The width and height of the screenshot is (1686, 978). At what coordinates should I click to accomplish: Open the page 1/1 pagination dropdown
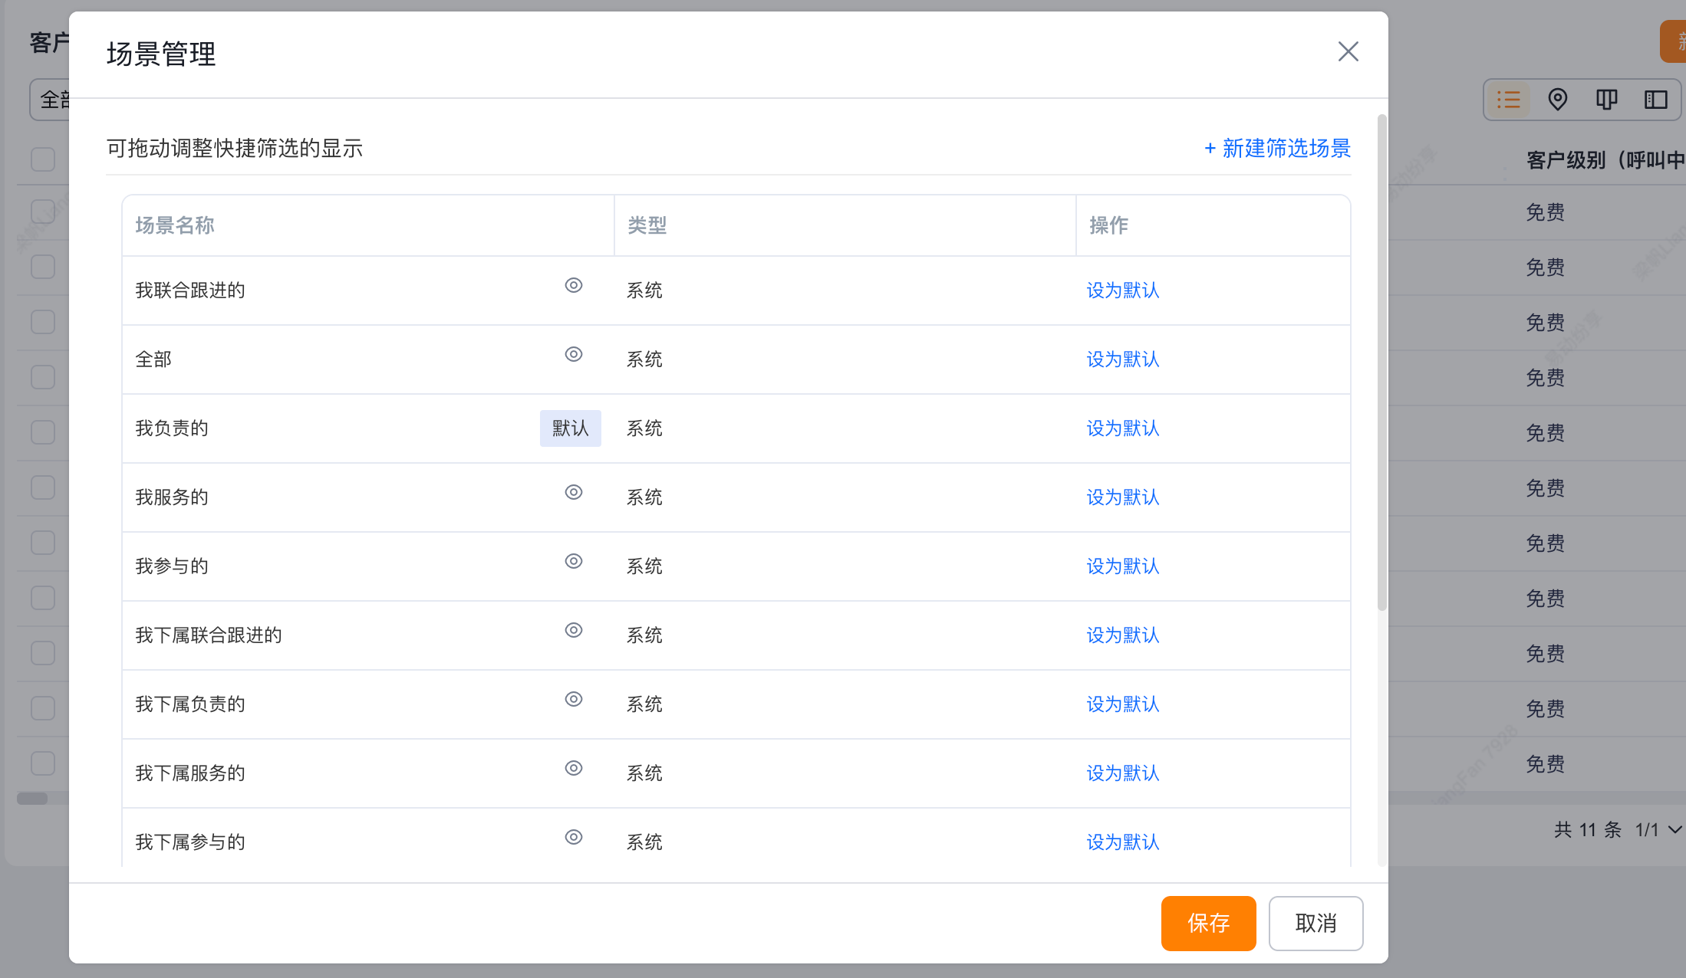click(x=1658, y=829)
